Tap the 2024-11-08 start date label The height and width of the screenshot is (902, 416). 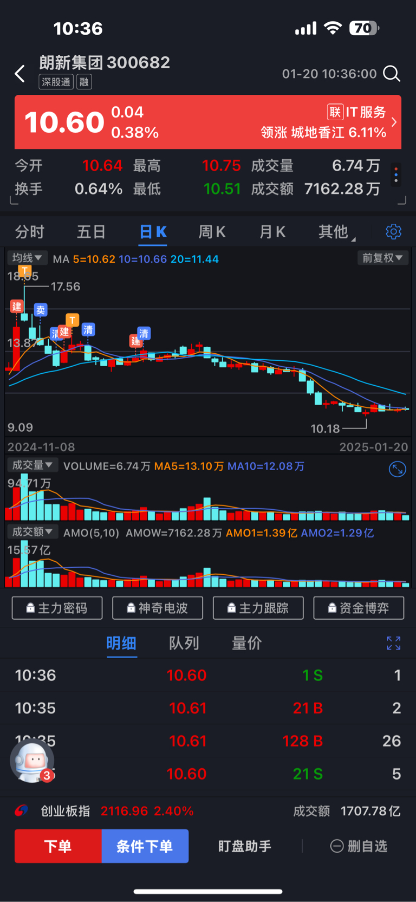(x=41, y=447)
